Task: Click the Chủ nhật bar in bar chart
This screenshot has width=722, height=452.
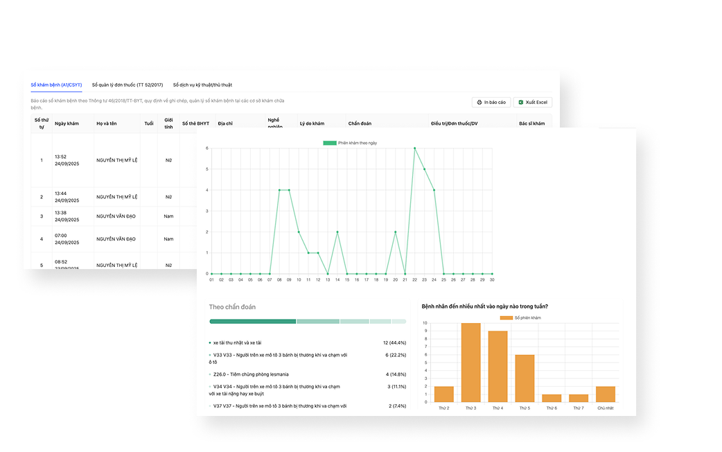Action: [x=605, y=394]
